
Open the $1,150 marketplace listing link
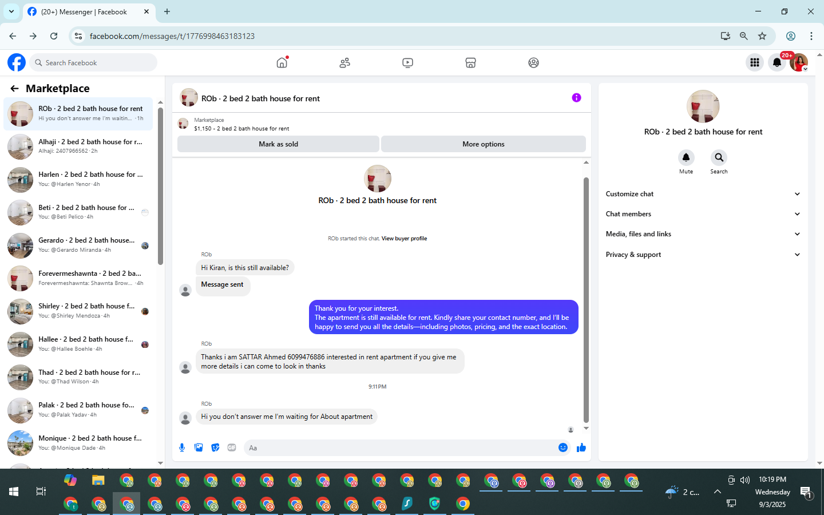pos(241,129)
